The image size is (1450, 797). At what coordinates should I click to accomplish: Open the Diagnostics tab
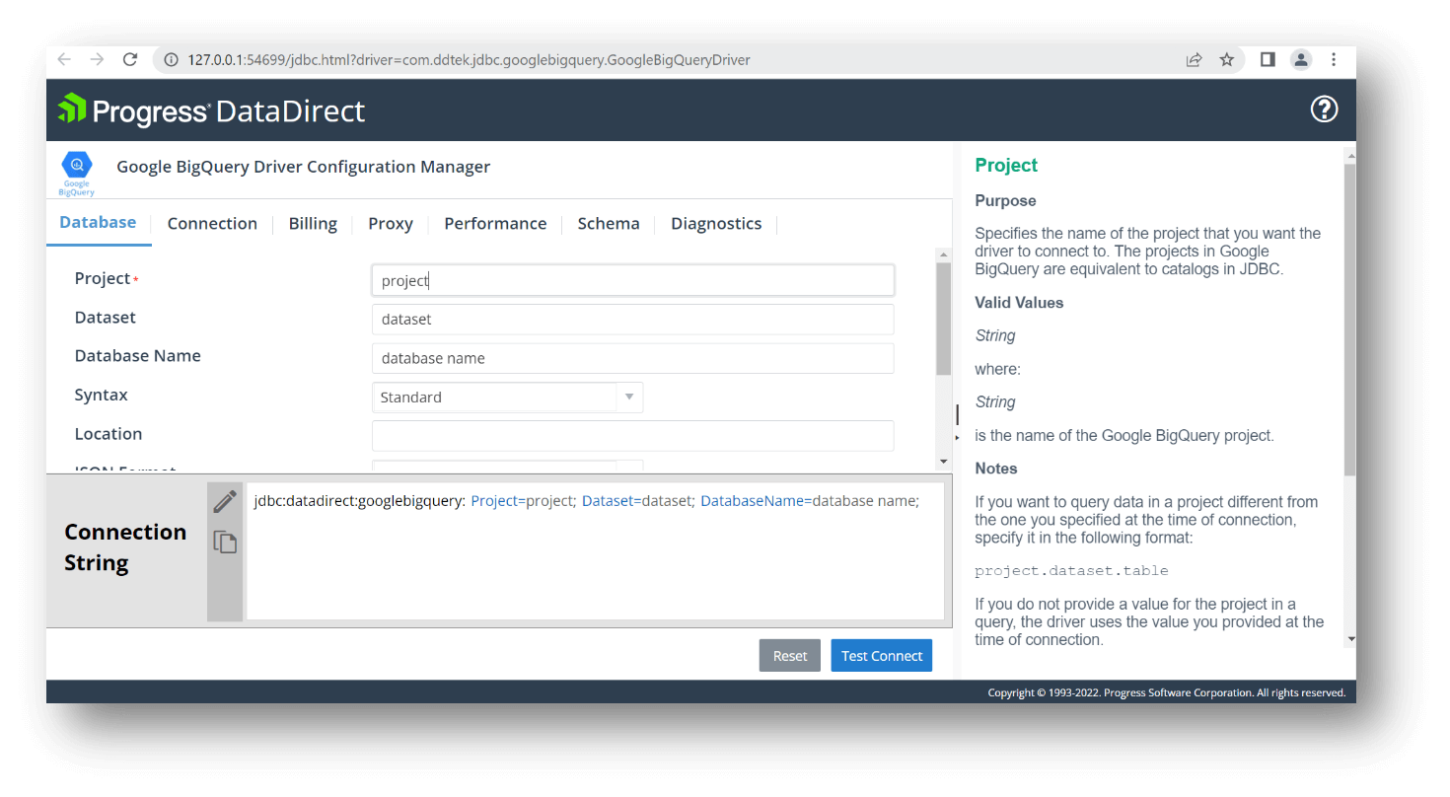pos(716,224)
